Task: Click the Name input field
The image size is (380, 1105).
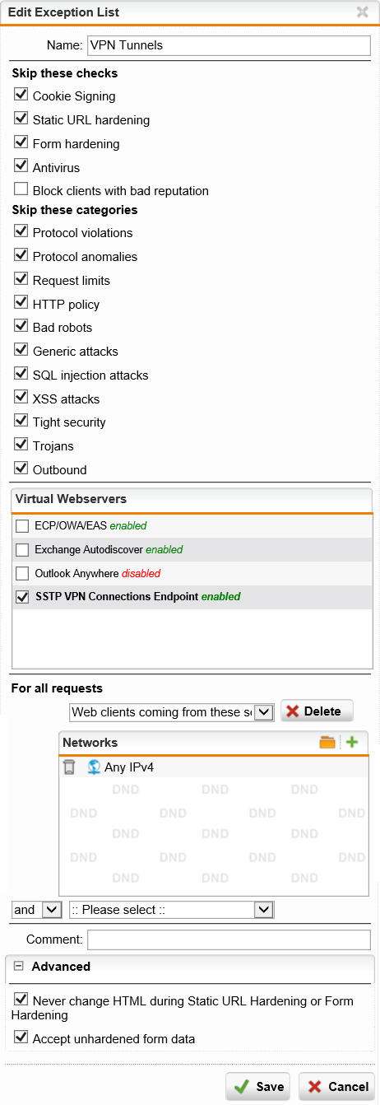Action: point(229,45)
